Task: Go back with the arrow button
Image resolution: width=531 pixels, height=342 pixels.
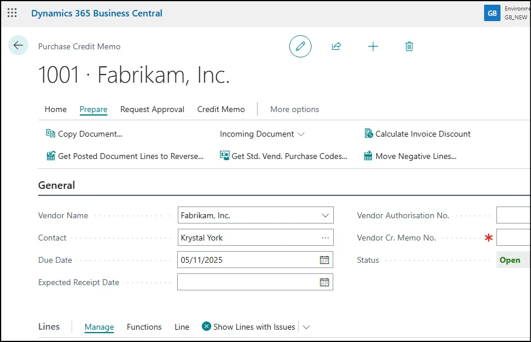Action: (x=18, y=45)
